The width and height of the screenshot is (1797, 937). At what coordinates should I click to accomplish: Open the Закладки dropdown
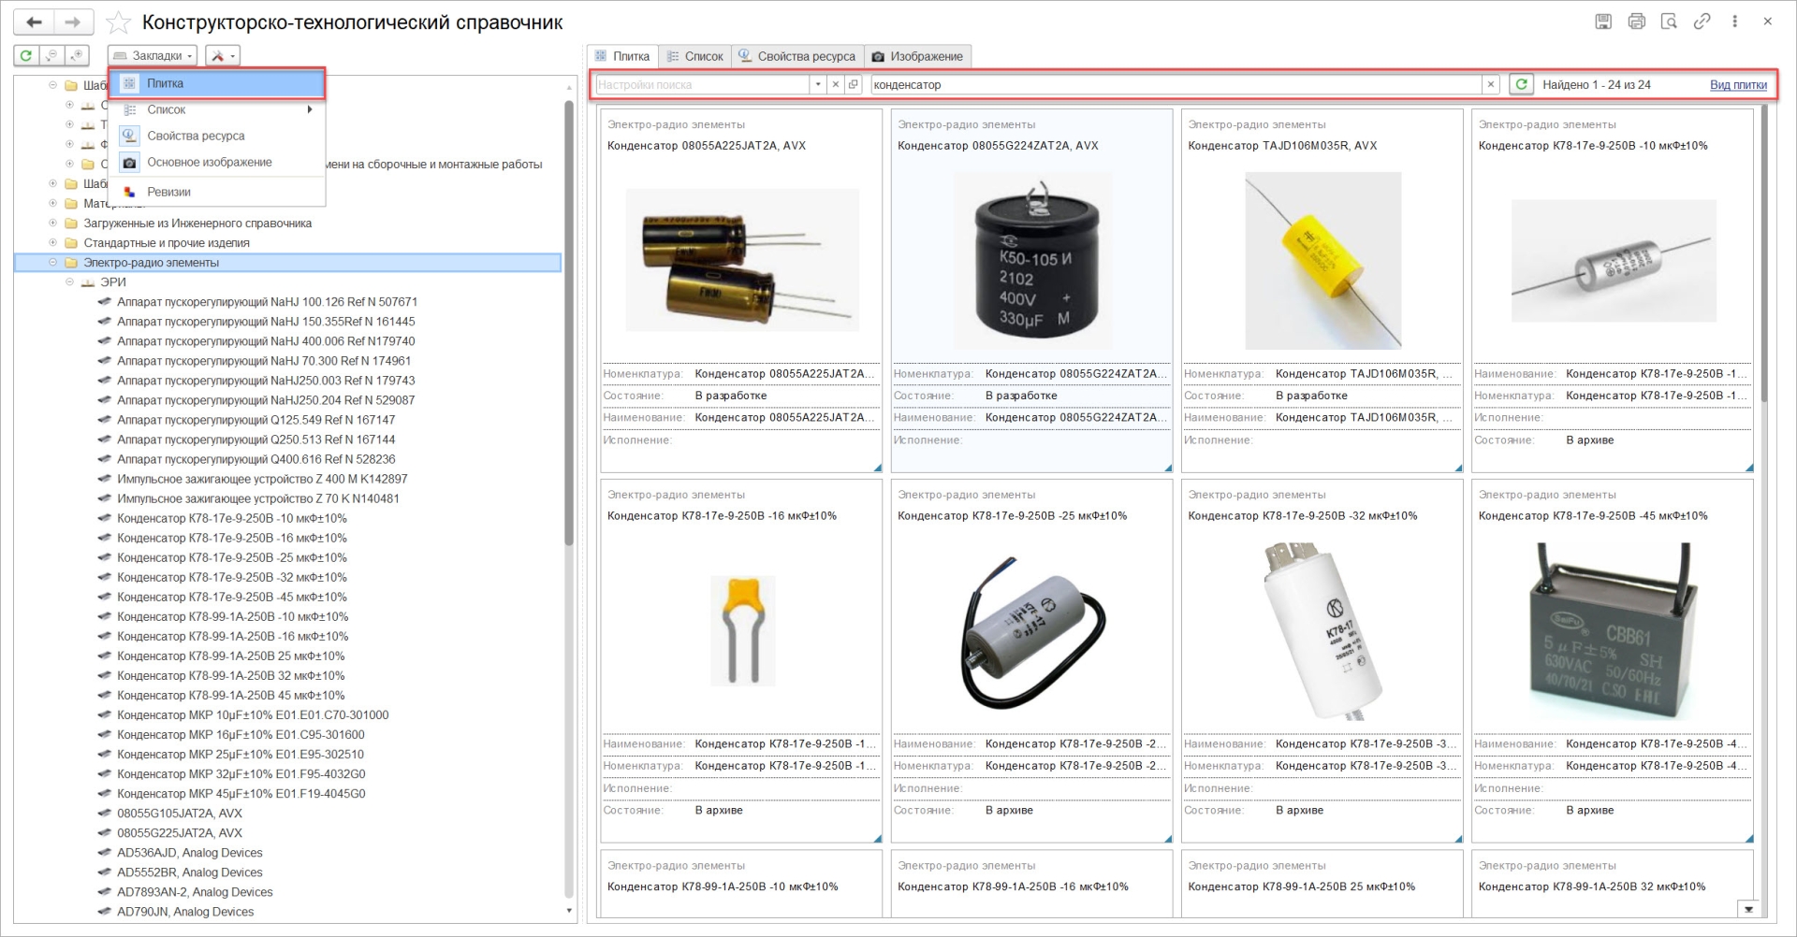click(x=153, y=56)
